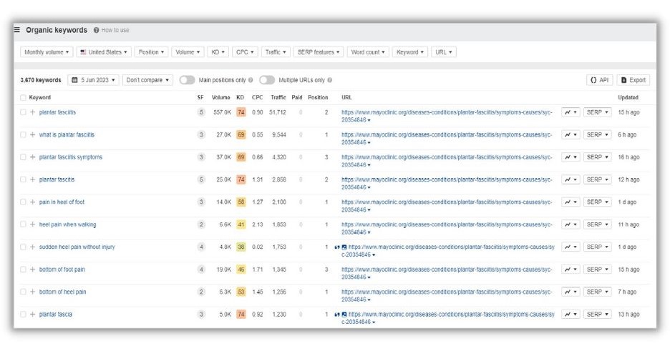Open position history chart for 'bottom of heel pain'
Viewport: 670px width, 346px height.
[571, 292]
